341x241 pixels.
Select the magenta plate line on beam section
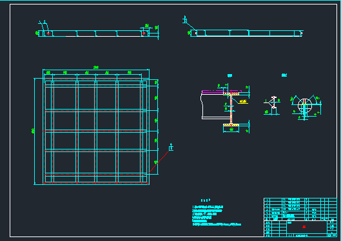[222, 92]
